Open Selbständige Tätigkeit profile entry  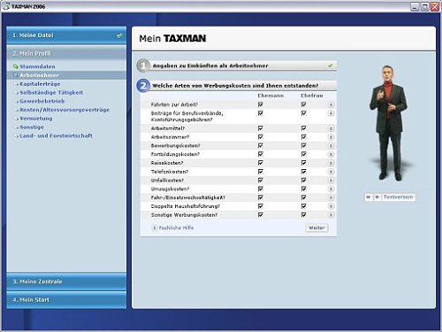[x=51, y=92]
